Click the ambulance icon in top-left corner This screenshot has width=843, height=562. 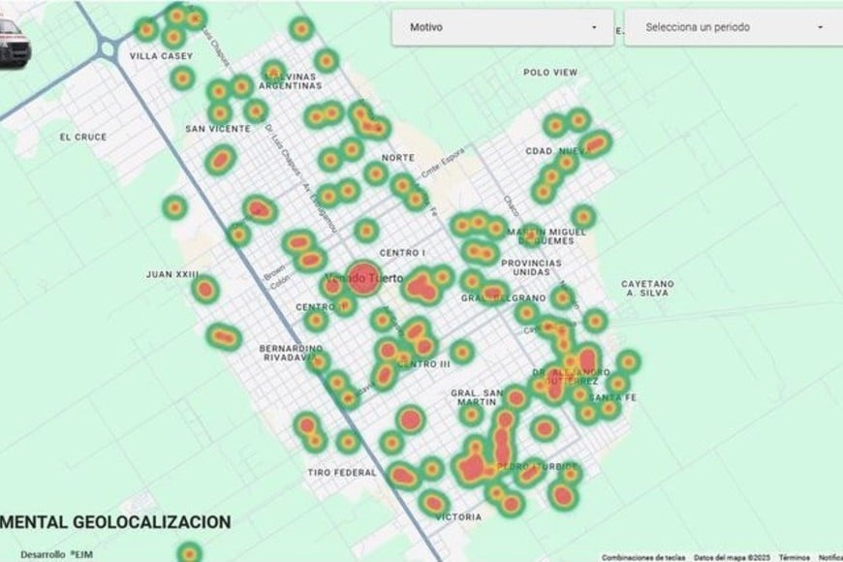(14, 42)
